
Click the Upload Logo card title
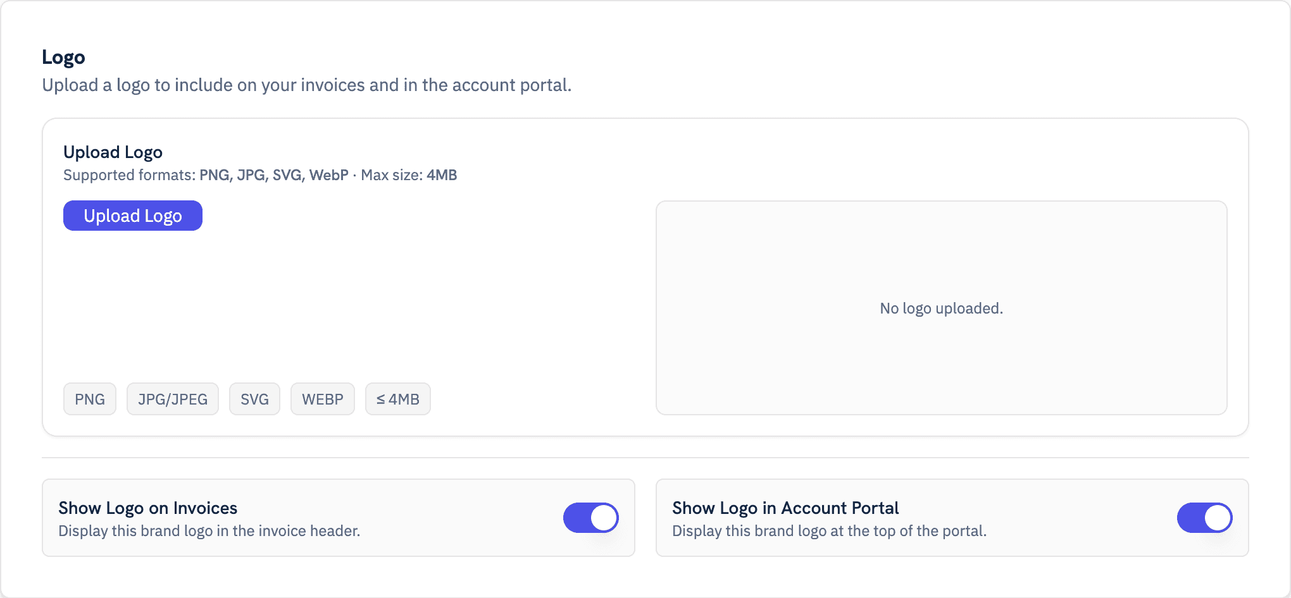(x=113, y=152)
